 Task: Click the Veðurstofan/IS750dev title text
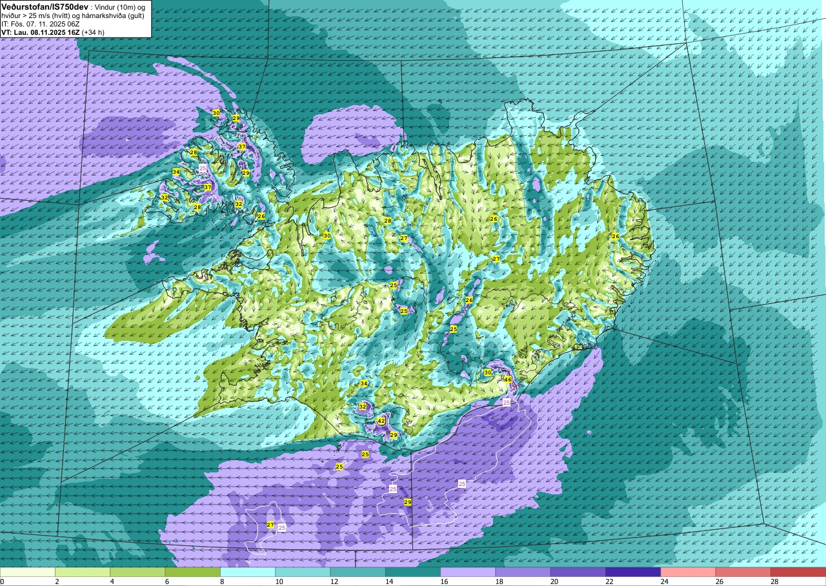click(45, 6)
